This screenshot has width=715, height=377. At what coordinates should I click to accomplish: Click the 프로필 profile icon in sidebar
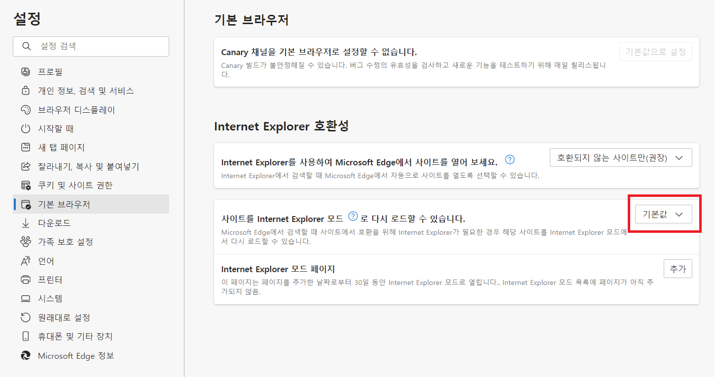pos(26,72)
